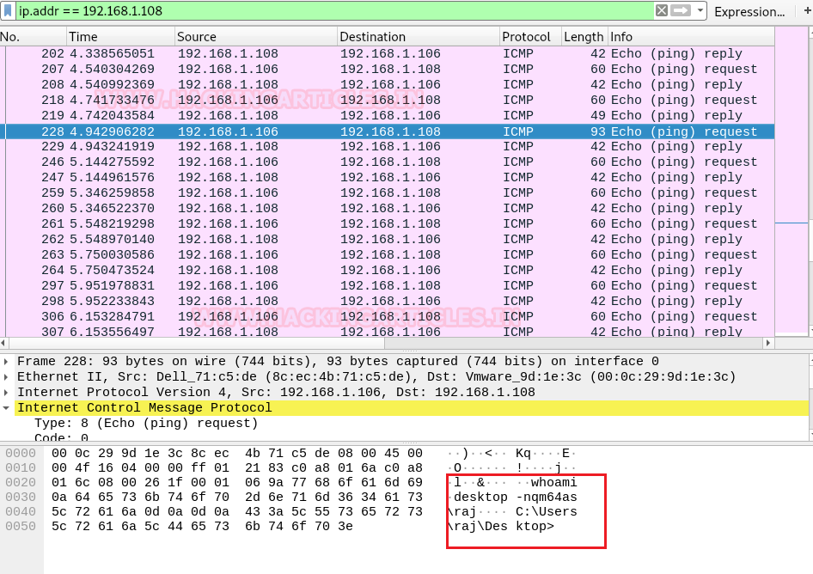Viewport: 813px width, 574px height.
Task: Select the Type: 8 Echo request field
Action: (x=146, y=423)
